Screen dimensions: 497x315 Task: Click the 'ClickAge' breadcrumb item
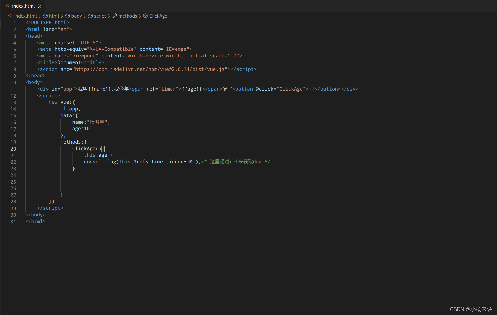click(x=158, y=16)
